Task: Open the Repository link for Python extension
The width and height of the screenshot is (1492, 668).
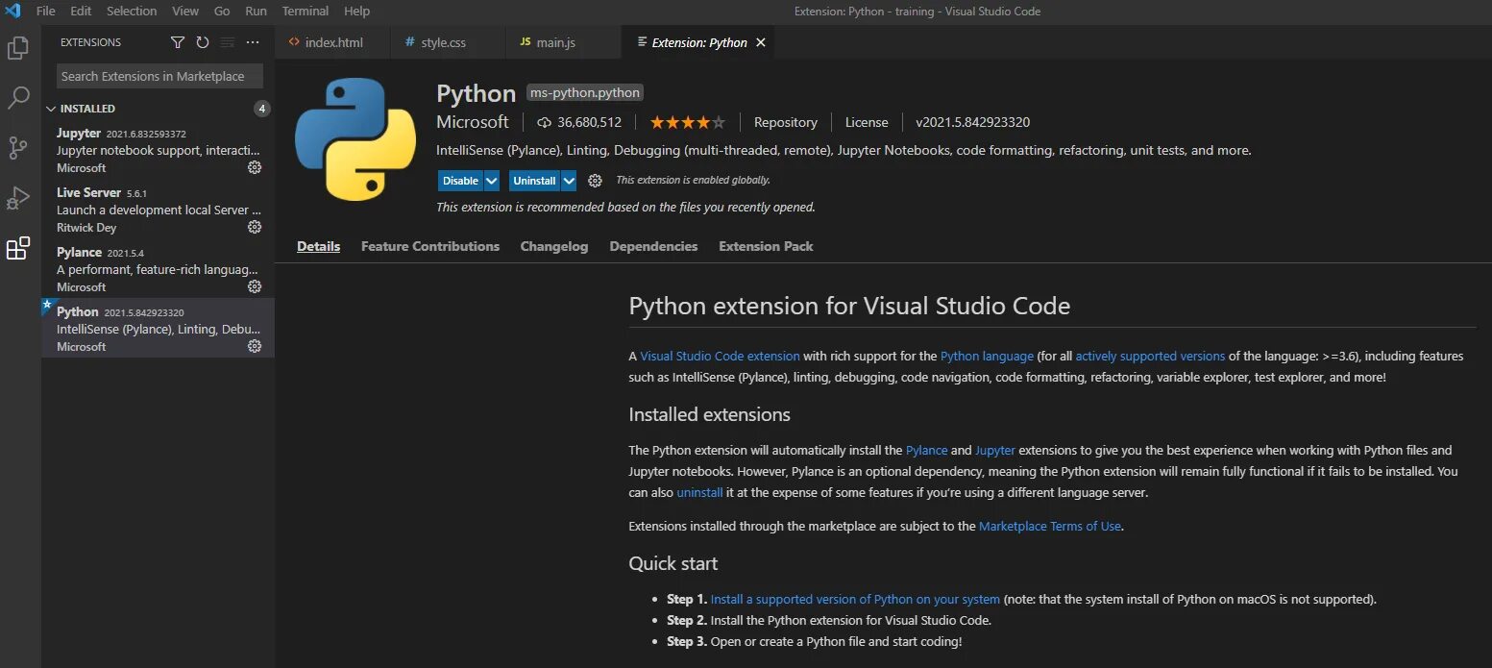Action: [x=785, y=122]
